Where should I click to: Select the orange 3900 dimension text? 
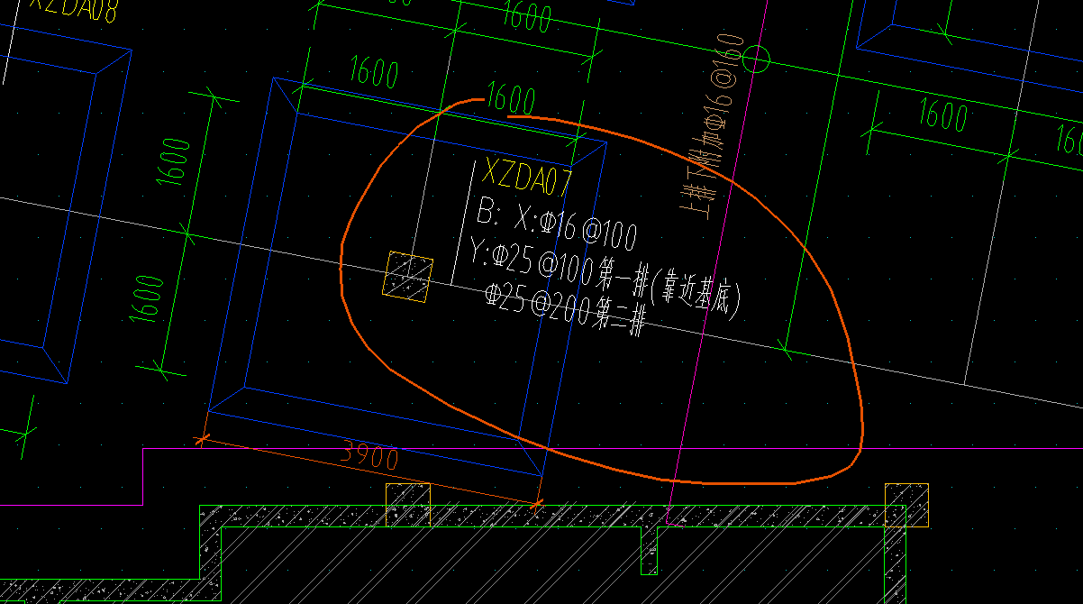tap(369, 455)
